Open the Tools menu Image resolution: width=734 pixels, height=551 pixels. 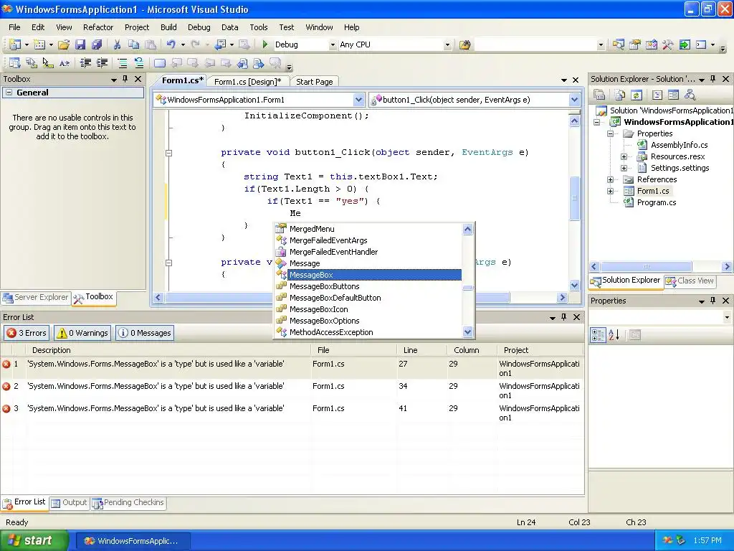pos(258,27)
